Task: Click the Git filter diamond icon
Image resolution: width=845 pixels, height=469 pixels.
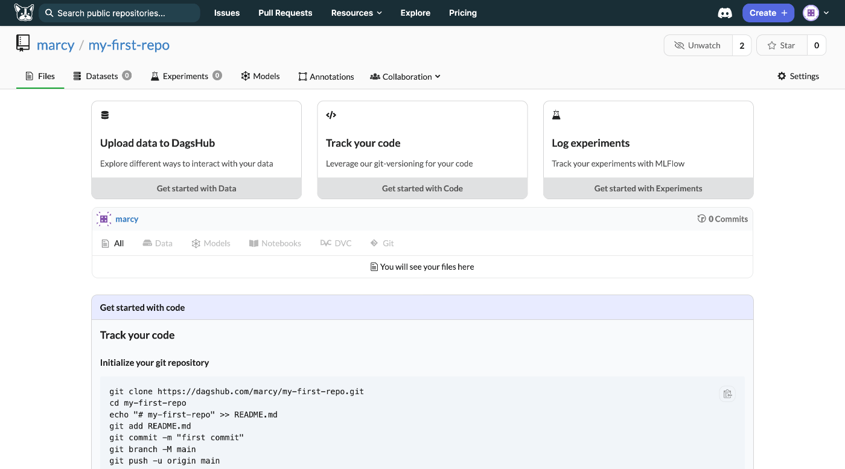Action: coord(374,243)
